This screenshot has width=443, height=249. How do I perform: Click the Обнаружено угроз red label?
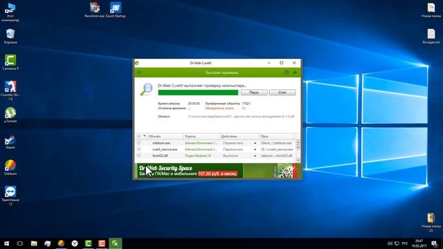click(219, 109)
